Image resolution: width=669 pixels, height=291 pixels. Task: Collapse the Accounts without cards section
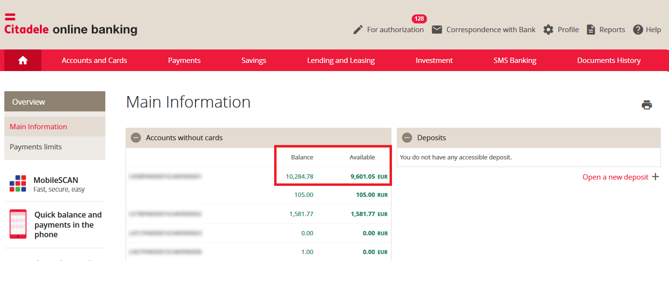click(135, 137)
